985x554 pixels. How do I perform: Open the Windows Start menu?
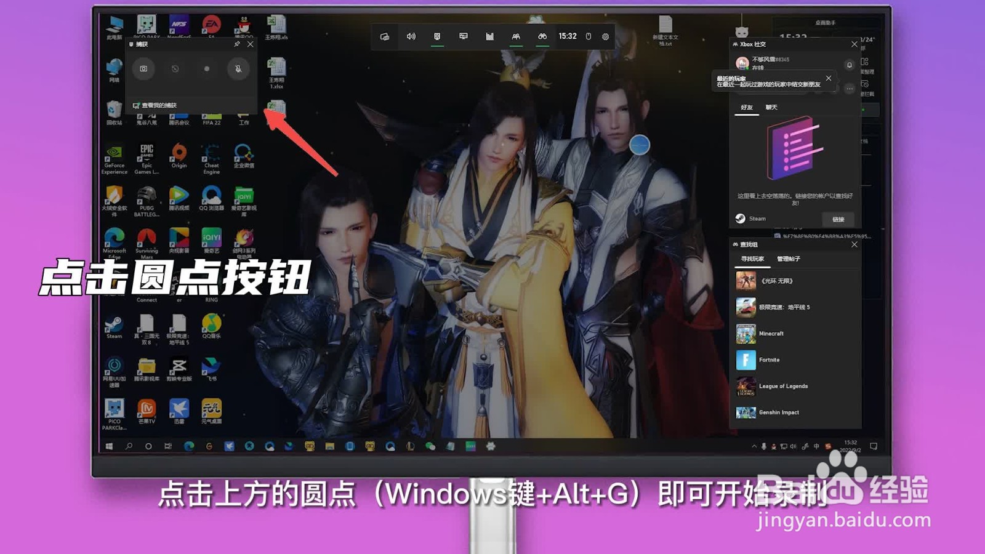[109, 446]
